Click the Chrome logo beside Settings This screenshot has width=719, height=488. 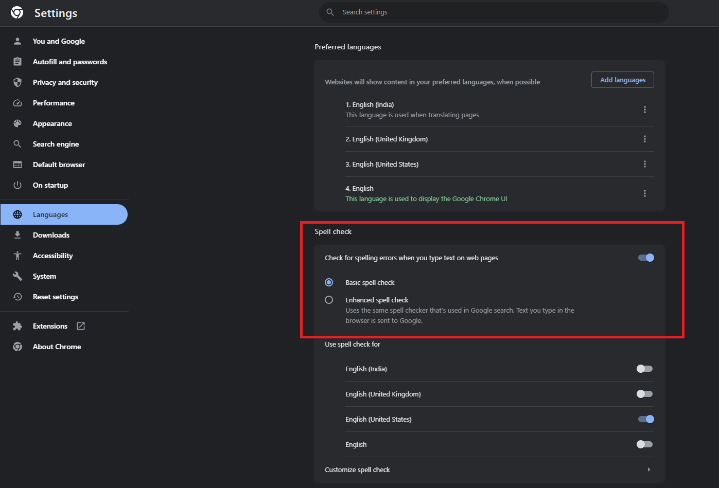click(x=17, y=12)
